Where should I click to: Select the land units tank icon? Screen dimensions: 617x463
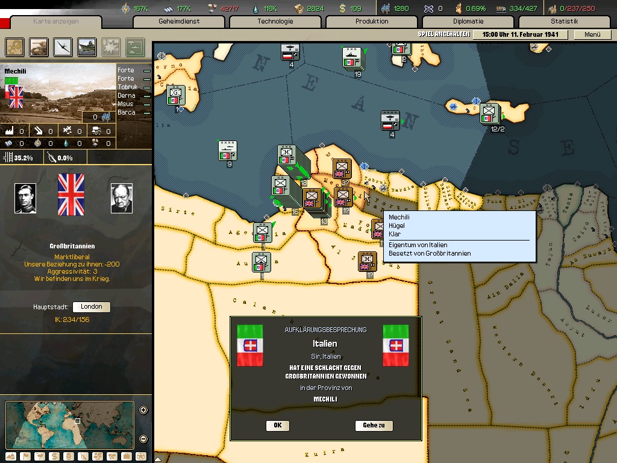tap(39, 46)
